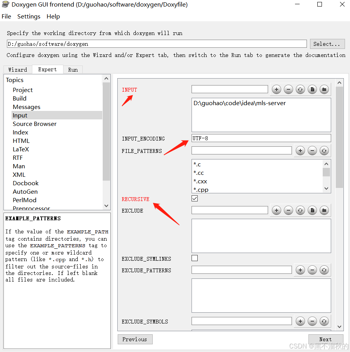Viewport: 350px width, 352px height.
Task: Click the Previous button
Action: pyautogui.click(x=135, y=339)
